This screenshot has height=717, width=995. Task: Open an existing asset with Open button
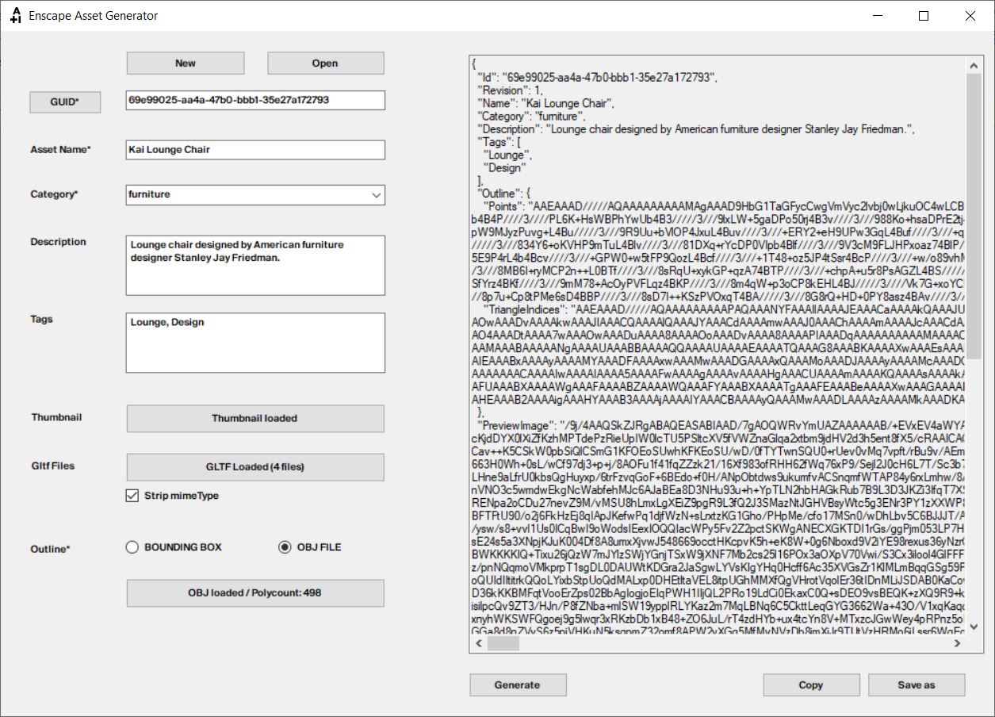[325, 63]
